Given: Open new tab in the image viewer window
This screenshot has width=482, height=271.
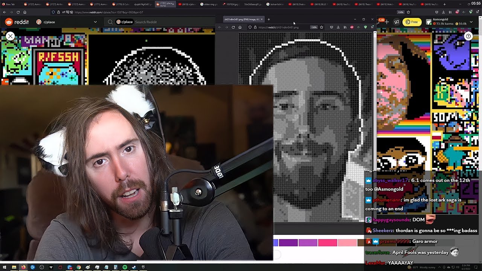Looking at the screenshot, I should pyautogui.click(x=268, y=19).
